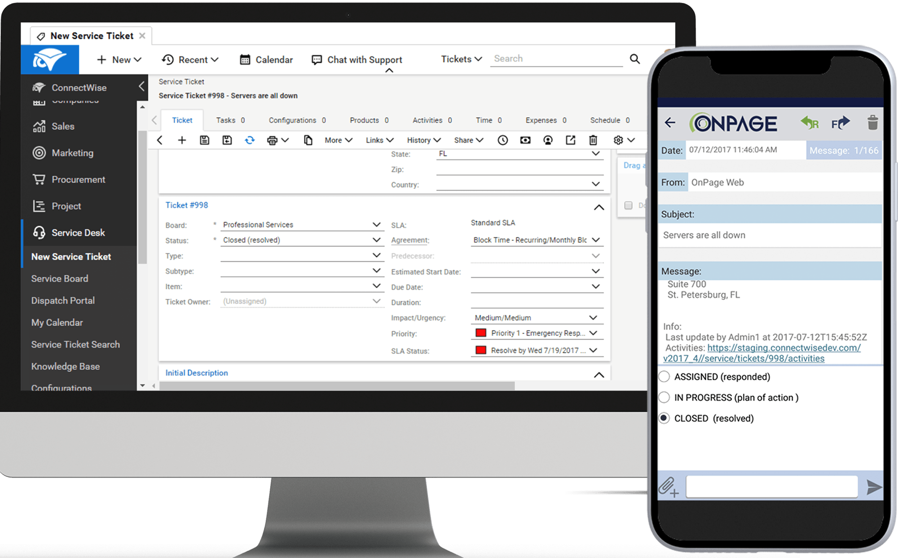Open the Status dropdown showing Closed (resolved)
Viewport: 898px width, 558px height.
click(x=302, y=240)
